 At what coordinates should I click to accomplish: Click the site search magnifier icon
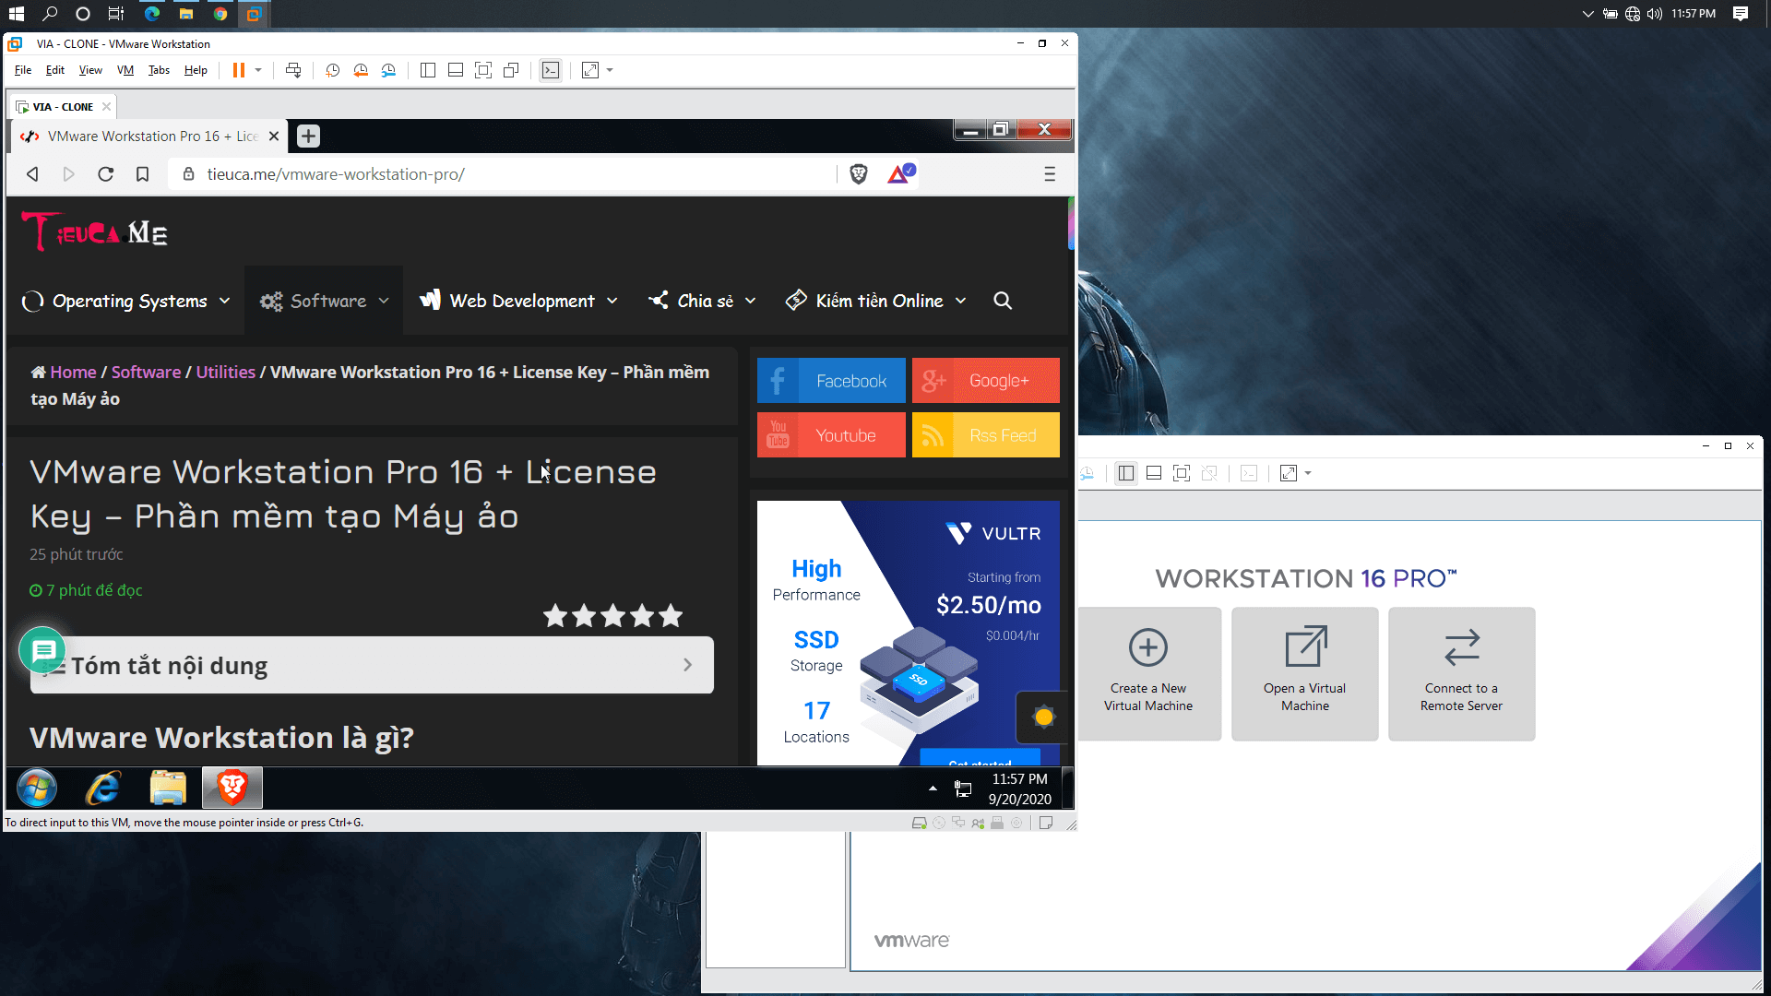1003,301
